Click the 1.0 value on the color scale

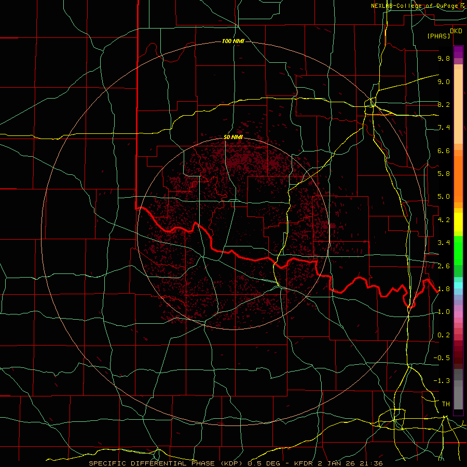coord(444,312)
